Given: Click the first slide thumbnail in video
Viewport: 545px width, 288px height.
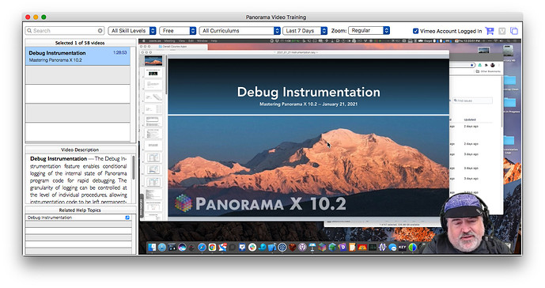Looking at the screenshot, I should point(153,60).
